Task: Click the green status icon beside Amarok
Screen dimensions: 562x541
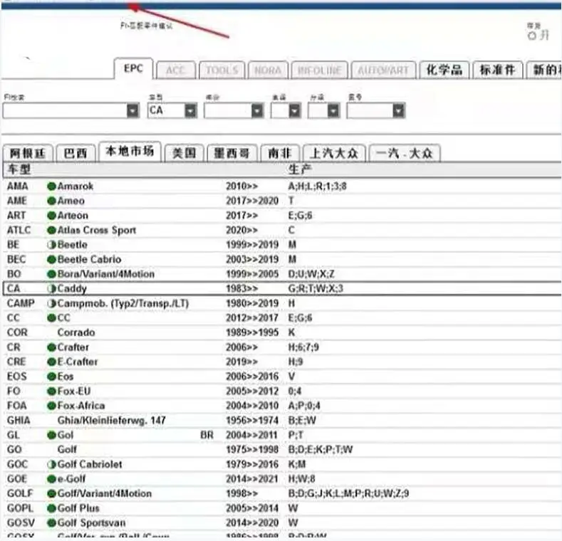Action: [51, 187]
